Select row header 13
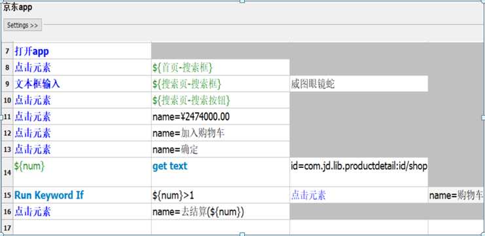 (7, 149)
